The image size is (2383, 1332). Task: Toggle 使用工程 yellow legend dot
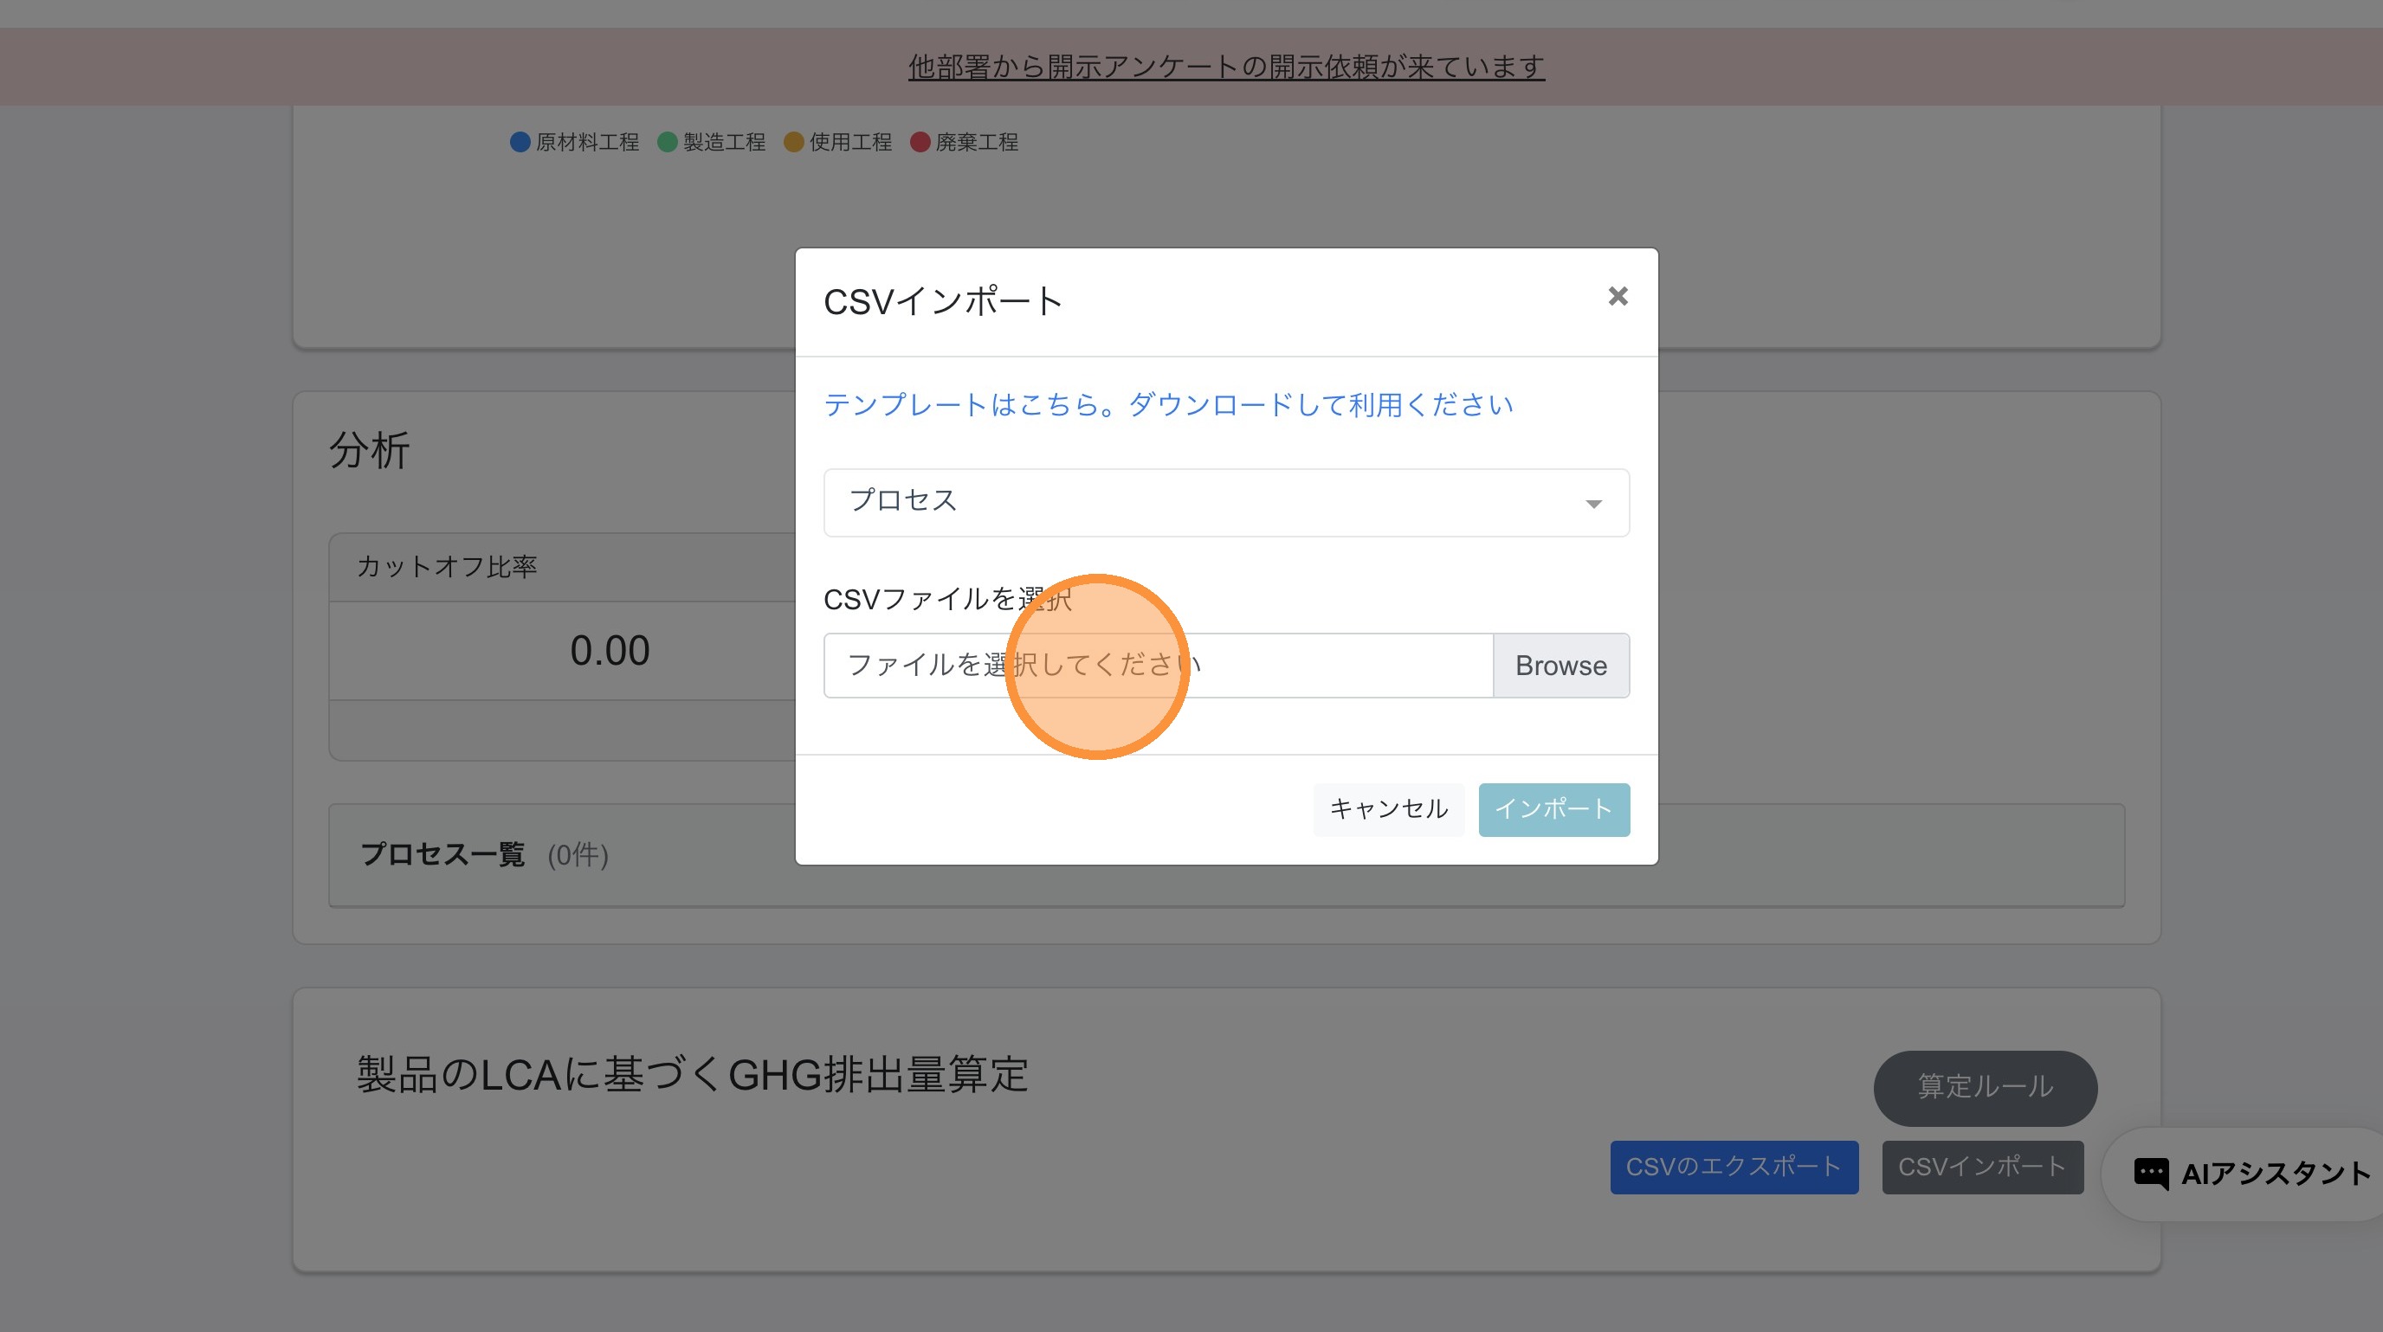793,142
